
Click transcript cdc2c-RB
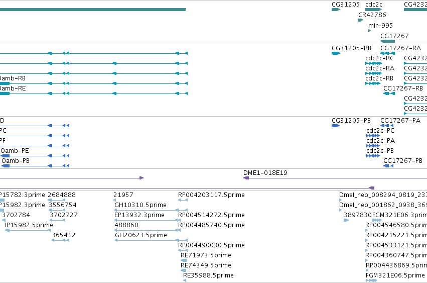373,83
